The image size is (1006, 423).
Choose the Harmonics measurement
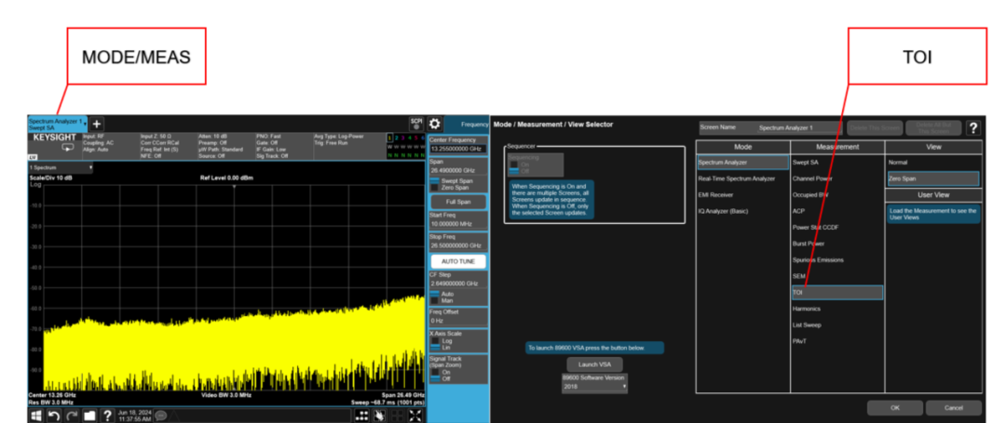(837, 309)
